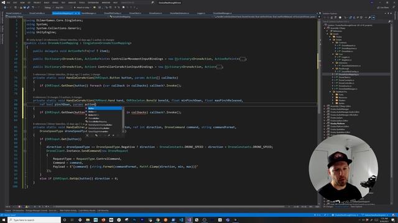Toggle Preview Selected Items in Solution Explorer

coord(373,17)
